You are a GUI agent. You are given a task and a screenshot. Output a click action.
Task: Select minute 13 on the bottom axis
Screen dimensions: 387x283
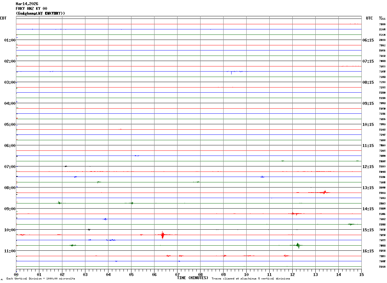click(x=315, y=275)
